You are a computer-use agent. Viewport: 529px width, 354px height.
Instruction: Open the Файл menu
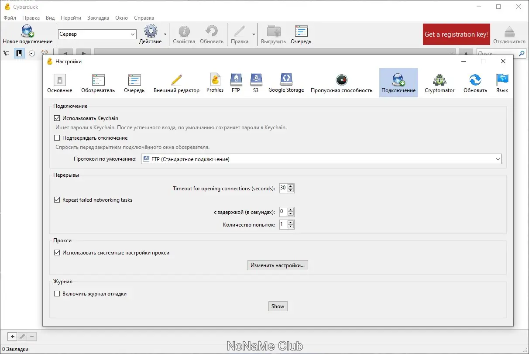pos(10,18)
